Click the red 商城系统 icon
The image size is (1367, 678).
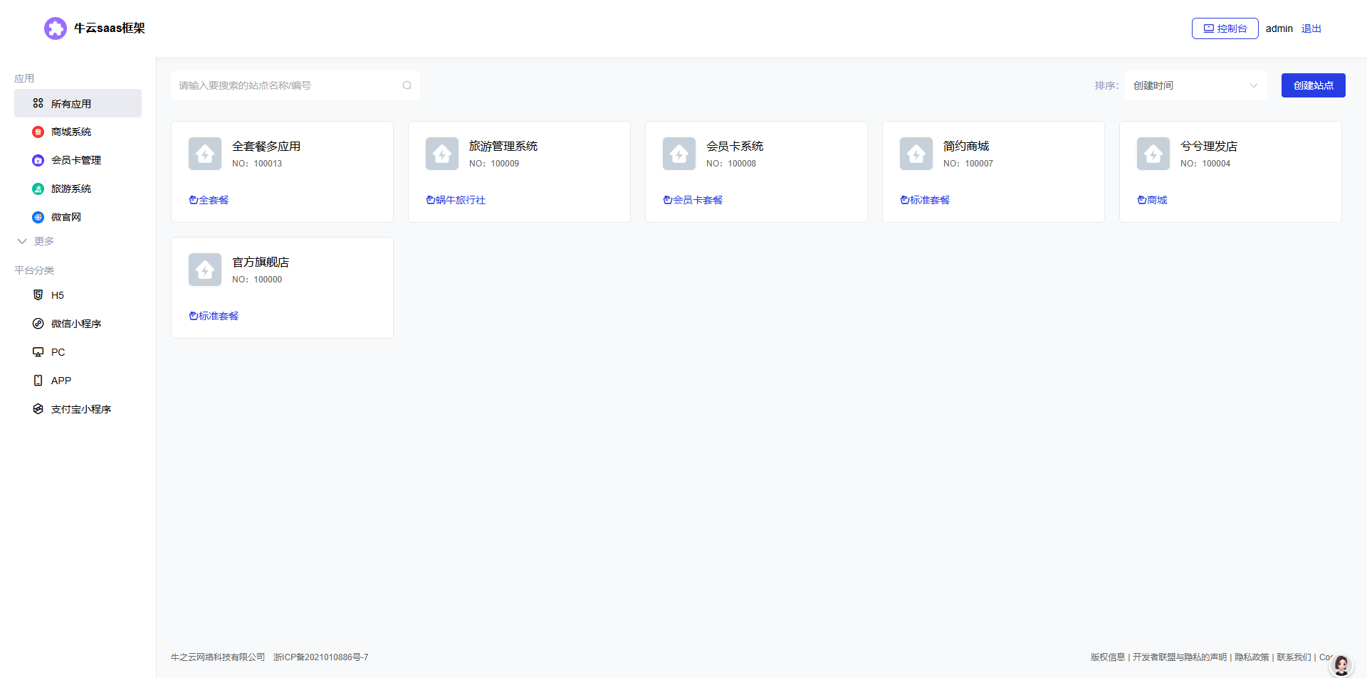(x=38, y=132)
